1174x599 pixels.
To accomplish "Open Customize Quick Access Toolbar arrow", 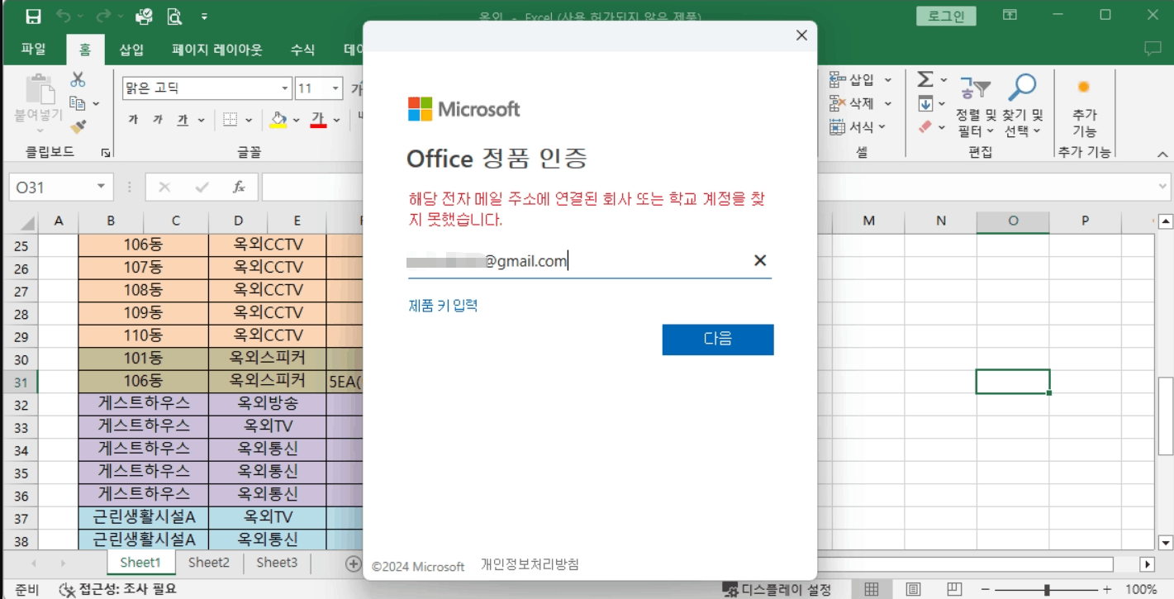I will point(204,17).
